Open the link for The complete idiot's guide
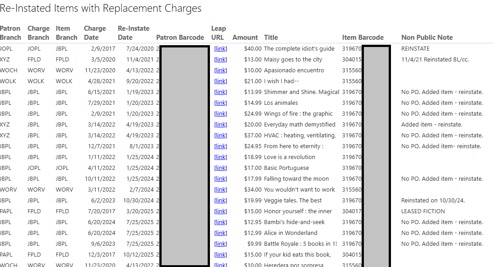The height and width of the screenshot is (267, 493). coord(220,49)
